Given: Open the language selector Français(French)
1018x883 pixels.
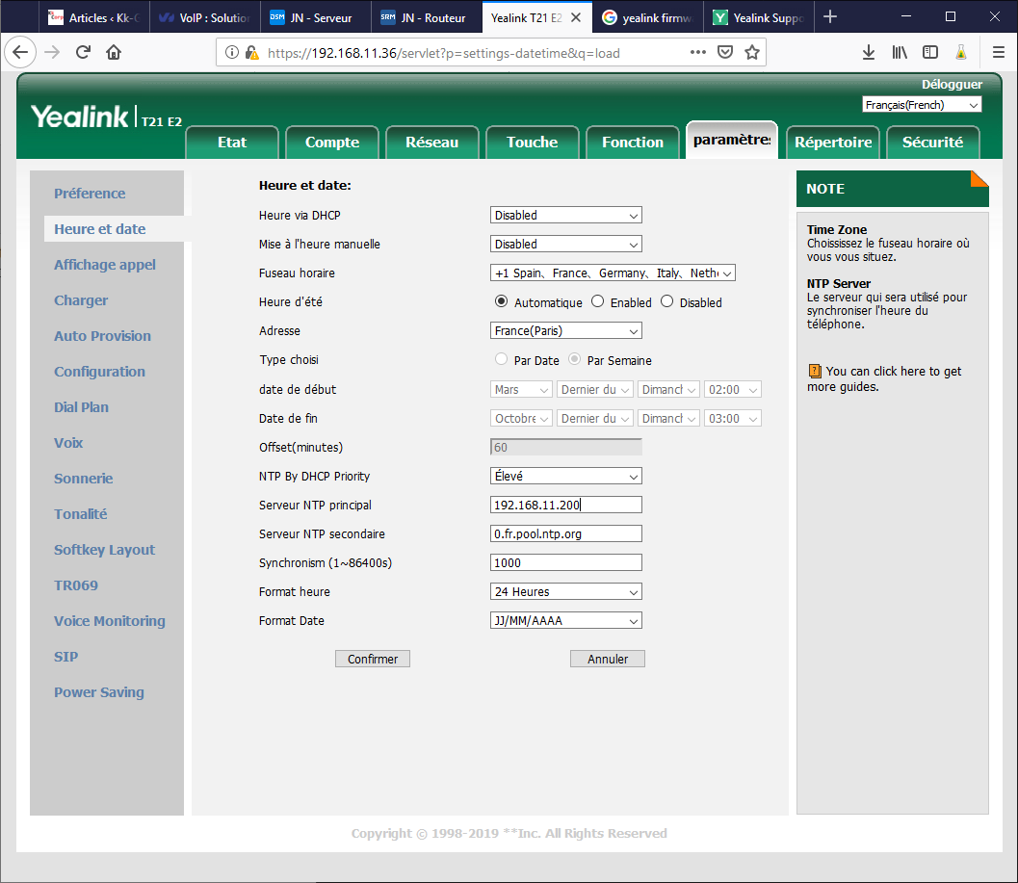Looking at the screenshot, I should 922,105.
